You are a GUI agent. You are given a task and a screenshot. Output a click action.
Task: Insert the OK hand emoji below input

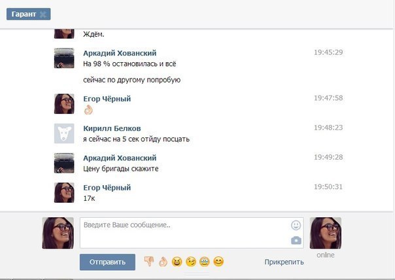coord(163,262)
